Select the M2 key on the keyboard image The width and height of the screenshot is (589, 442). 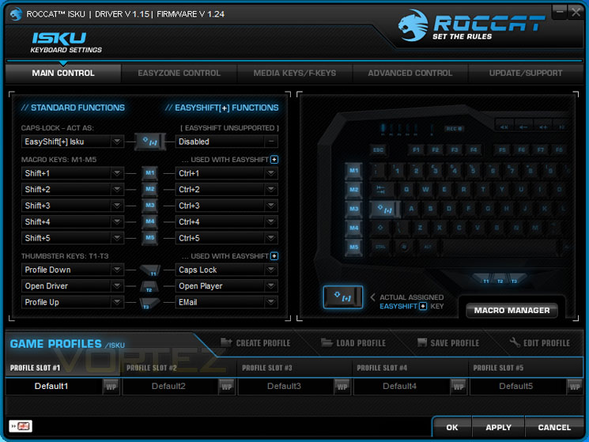353,190
